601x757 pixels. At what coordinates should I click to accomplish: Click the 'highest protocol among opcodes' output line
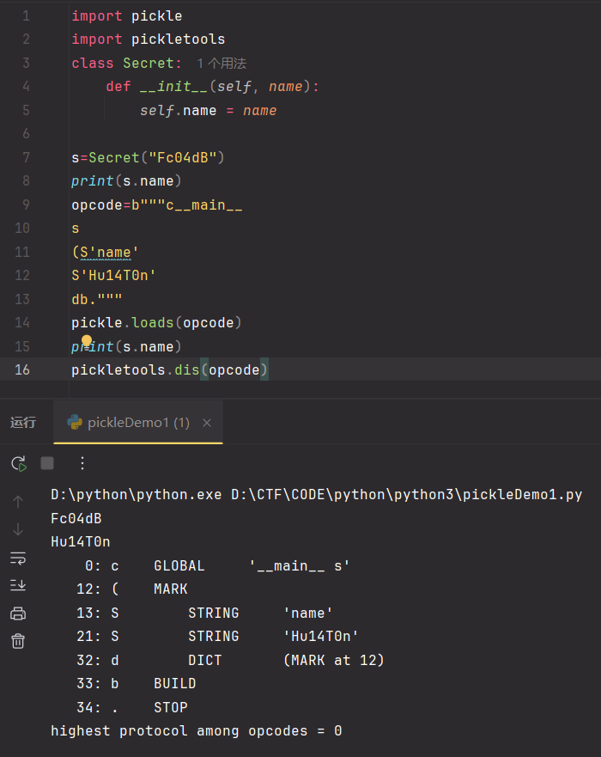[196, 730]
